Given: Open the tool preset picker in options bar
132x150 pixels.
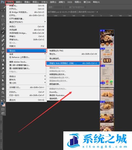Looking at the screenshot, I should (4, 7).
